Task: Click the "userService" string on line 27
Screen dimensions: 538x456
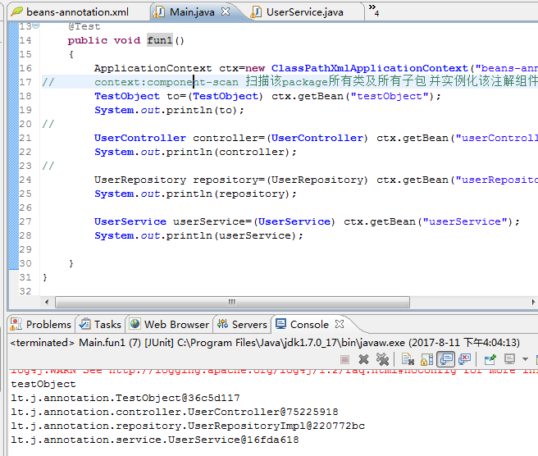Action: (x=465, y=221)
